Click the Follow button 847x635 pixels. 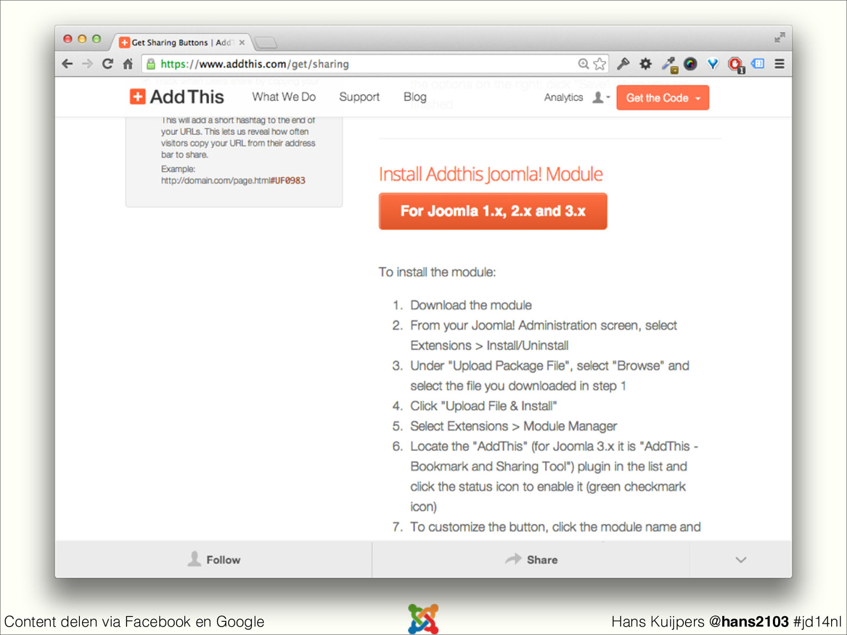(214, 559)
